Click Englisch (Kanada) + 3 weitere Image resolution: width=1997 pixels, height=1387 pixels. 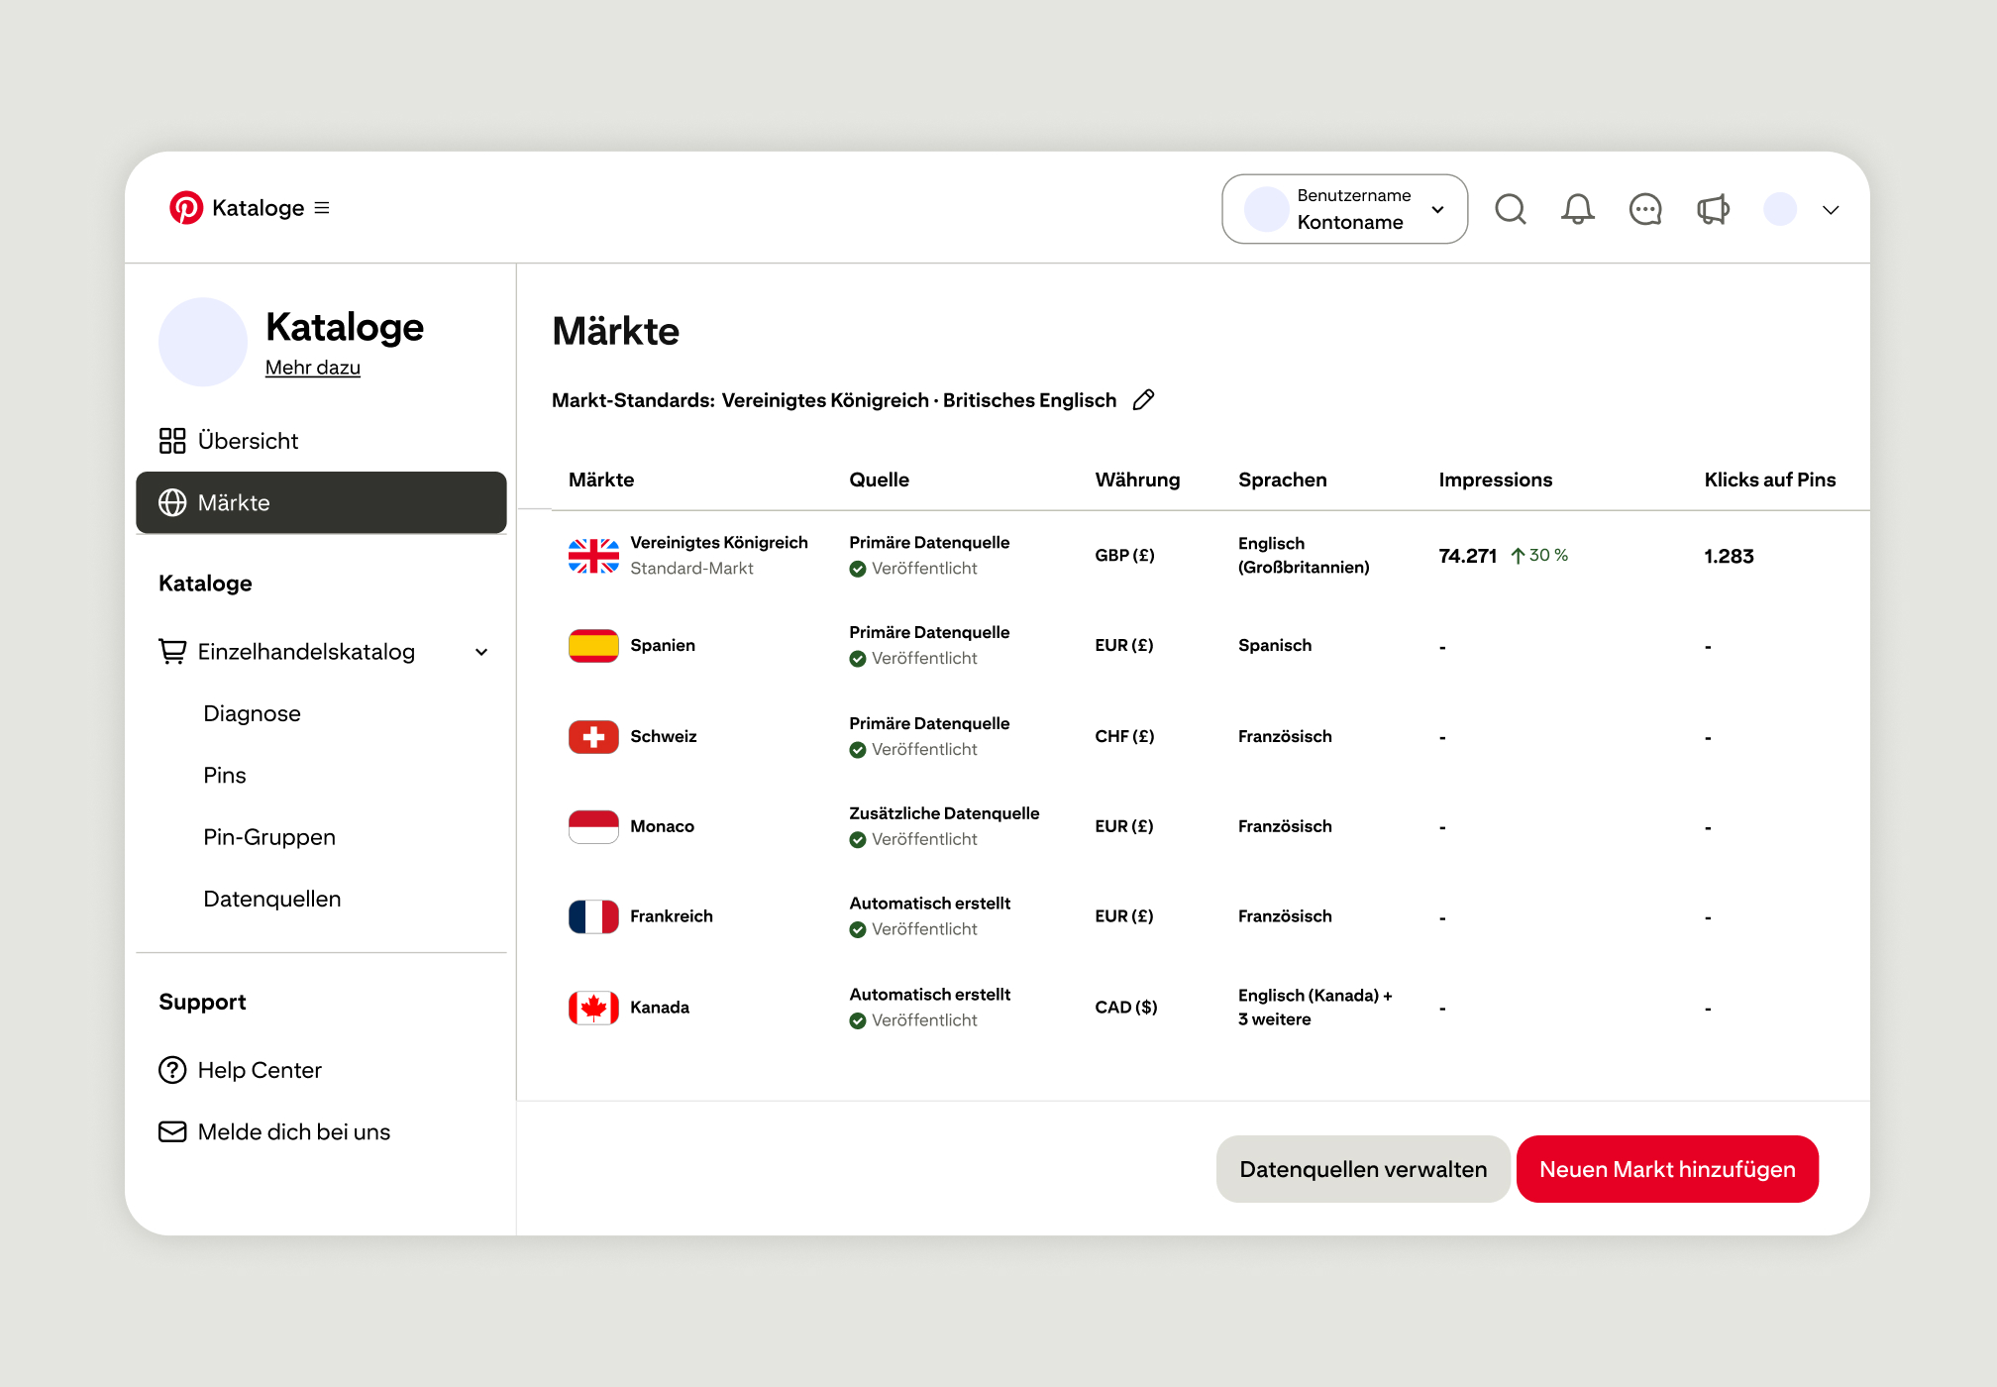click(1314, 1008)
